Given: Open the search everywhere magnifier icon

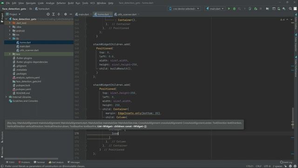Looking at the screenshot, I should click(290, 9).
